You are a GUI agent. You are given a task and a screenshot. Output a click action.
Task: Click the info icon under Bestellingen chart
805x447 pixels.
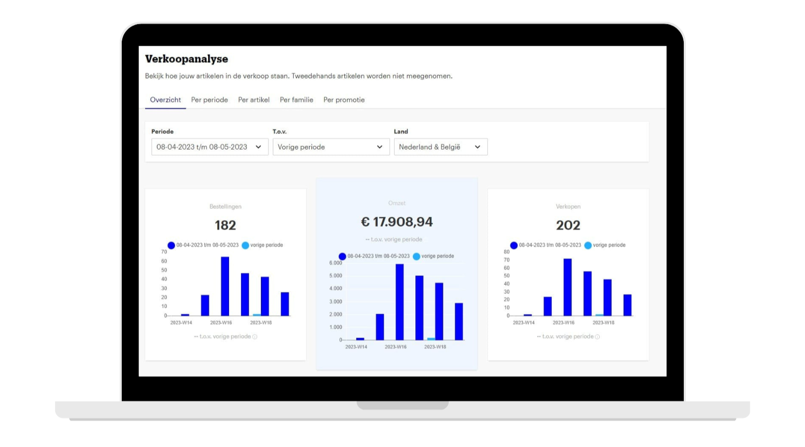pos(255,337)
